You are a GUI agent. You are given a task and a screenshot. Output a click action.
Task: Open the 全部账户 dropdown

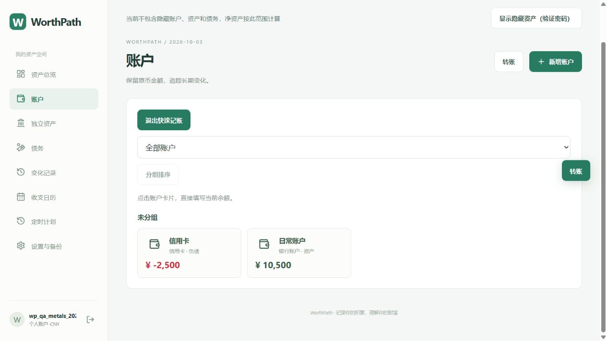coord(354,148)
